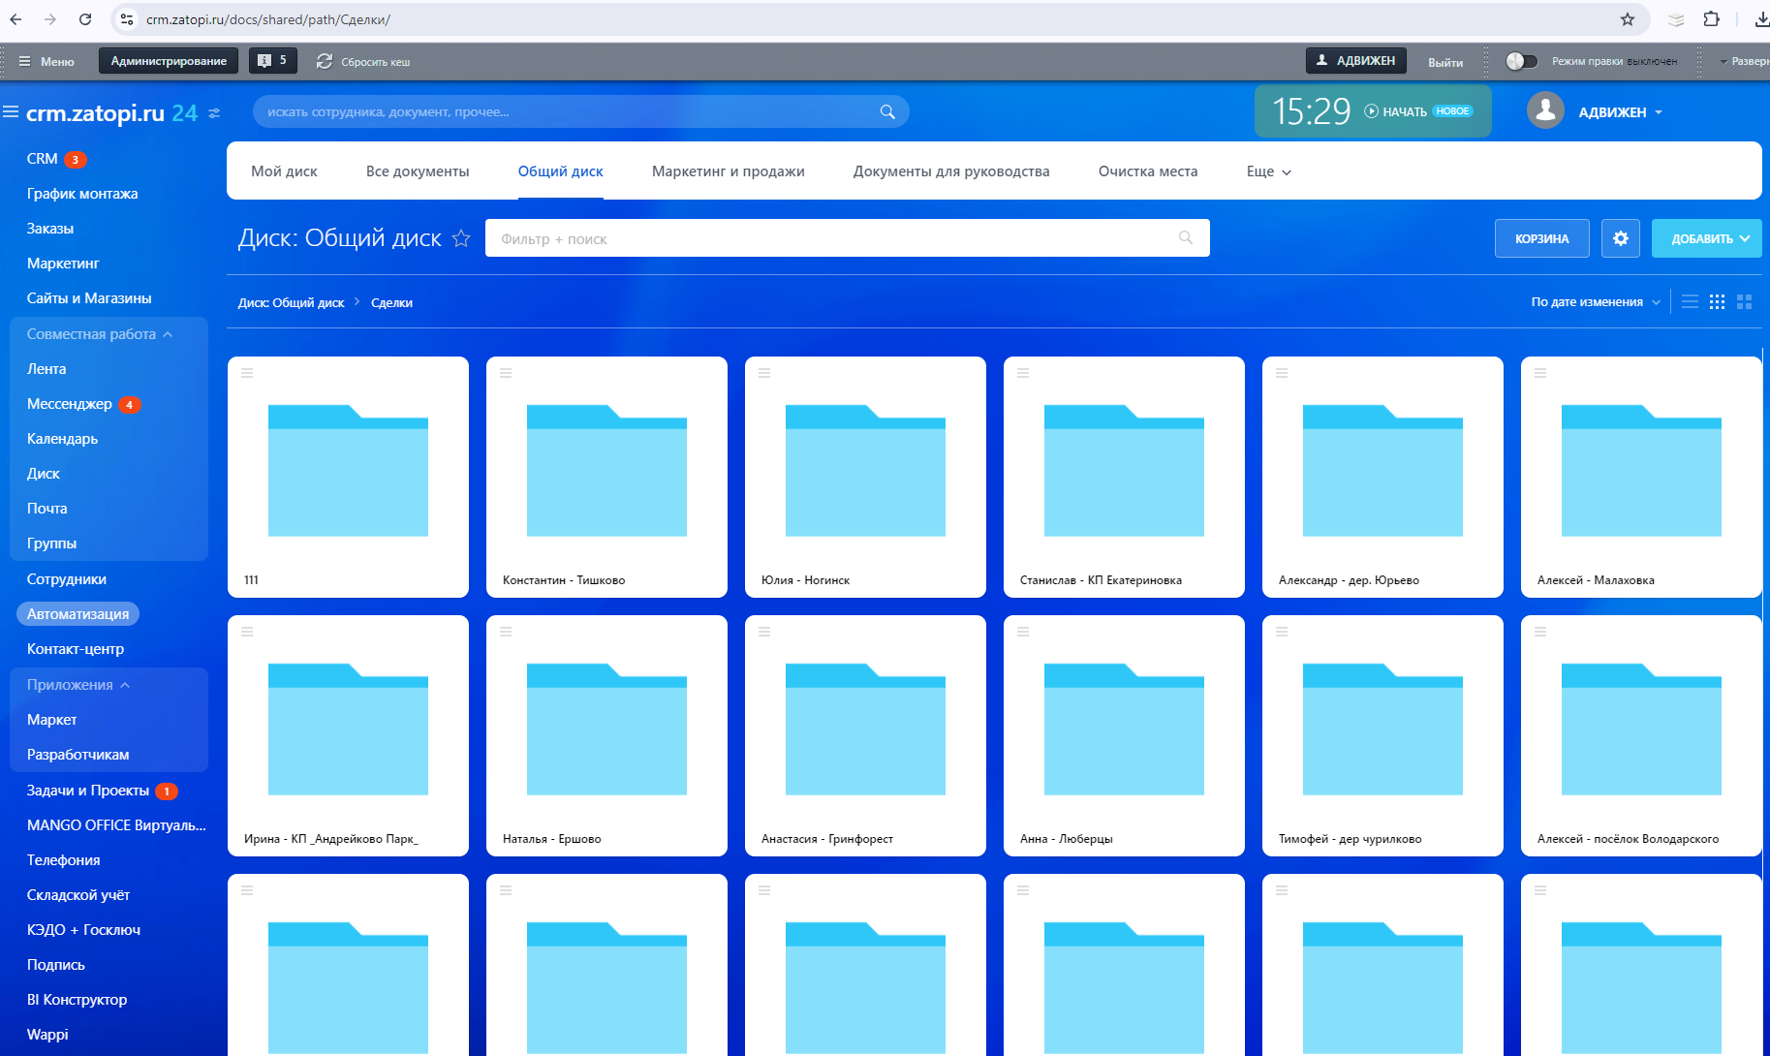Screen dimensions: 1770x1056
Task: Open Документы для руководства tab
Action: 951,171
